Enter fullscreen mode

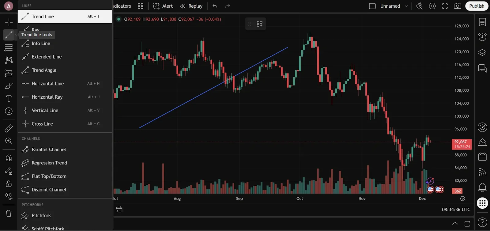coord(445,6)
